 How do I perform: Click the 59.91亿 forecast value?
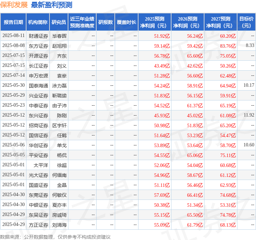228,96
